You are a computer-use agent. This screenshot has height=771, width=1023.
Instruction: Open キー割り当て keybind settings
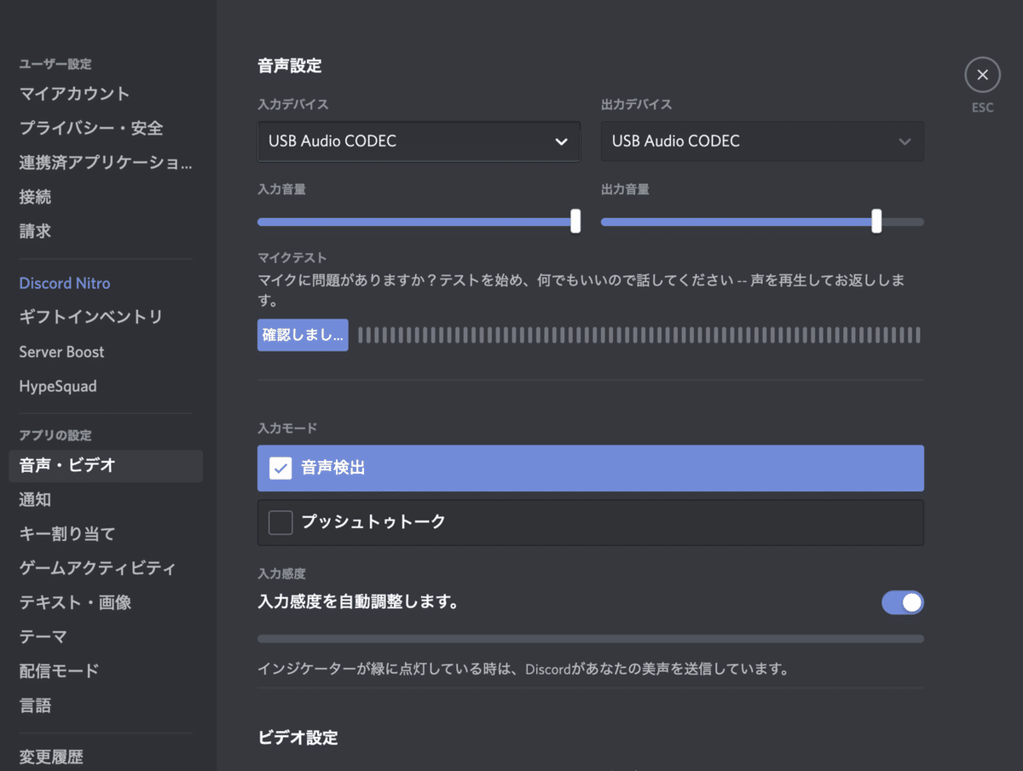pos(66,534)
